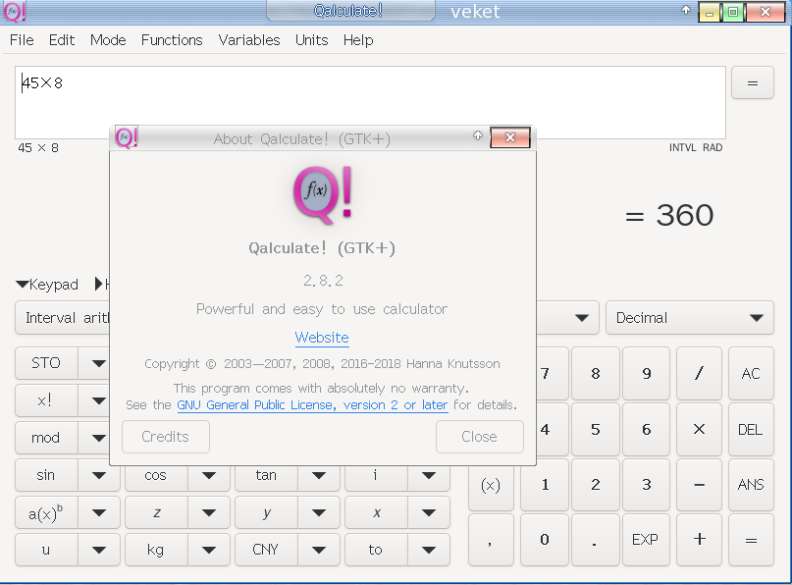Click the Website link in About dialog
This screenshot has height=585, width=792.
322,338
